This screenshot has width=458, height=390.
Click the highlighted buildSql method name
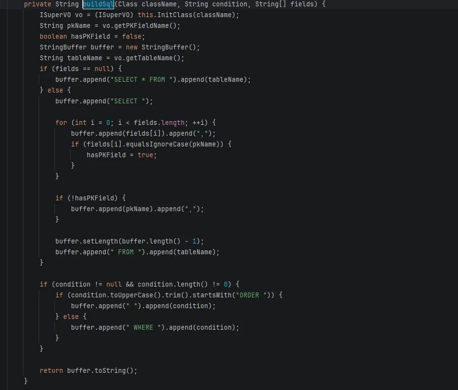tap(98, 4)
